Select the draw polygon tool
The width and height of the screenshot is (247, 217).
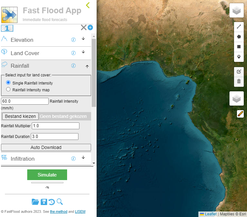pos(239,37)
